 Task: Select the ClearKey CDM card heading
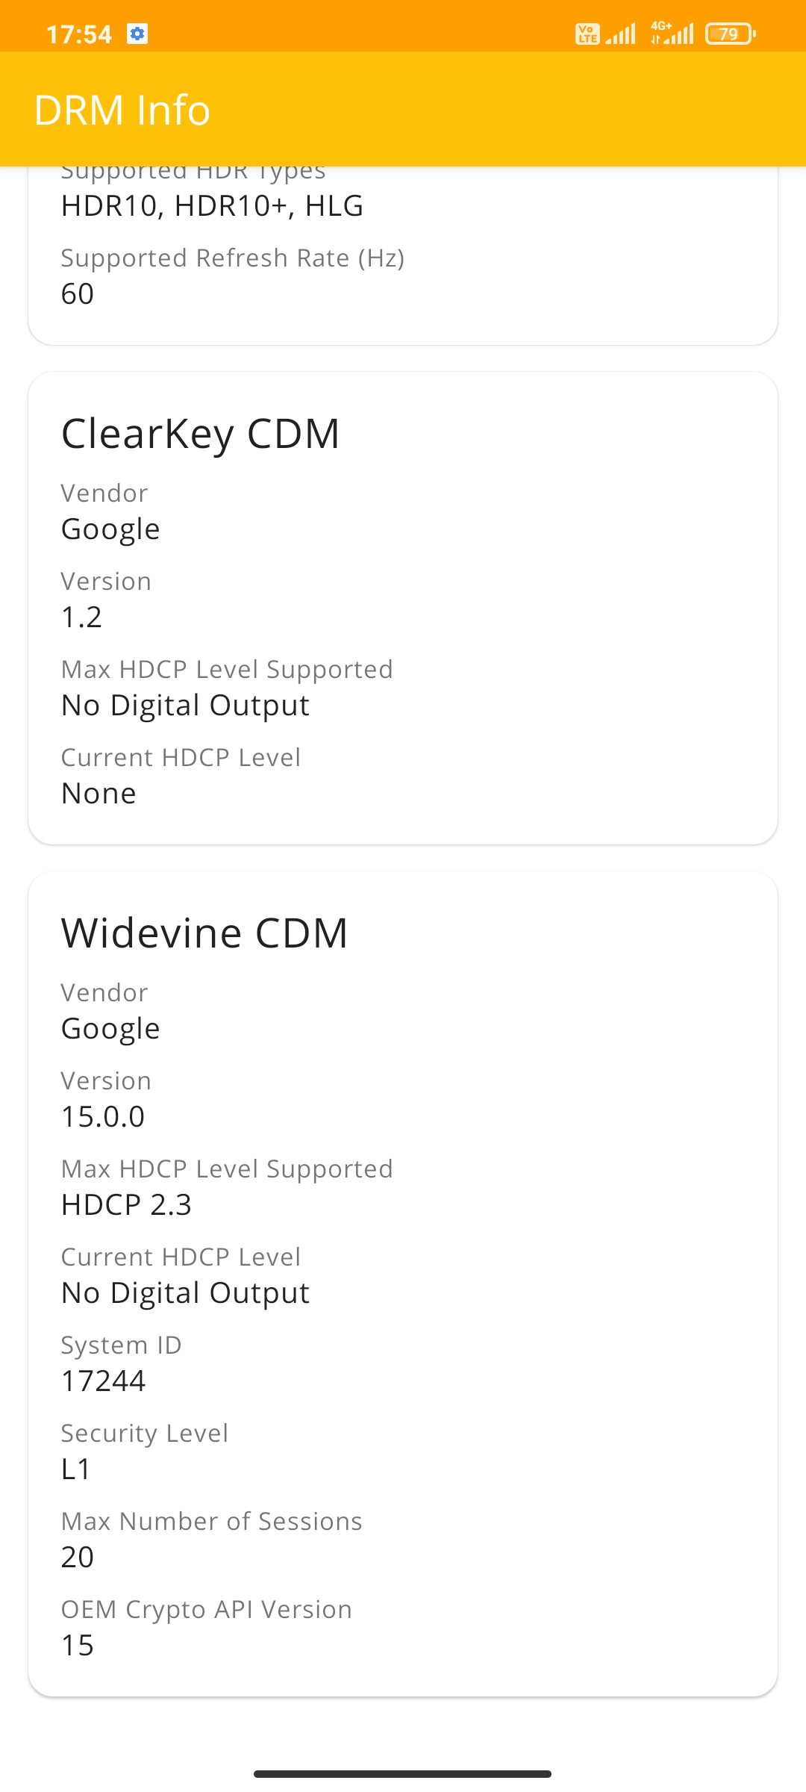point(201,434)
